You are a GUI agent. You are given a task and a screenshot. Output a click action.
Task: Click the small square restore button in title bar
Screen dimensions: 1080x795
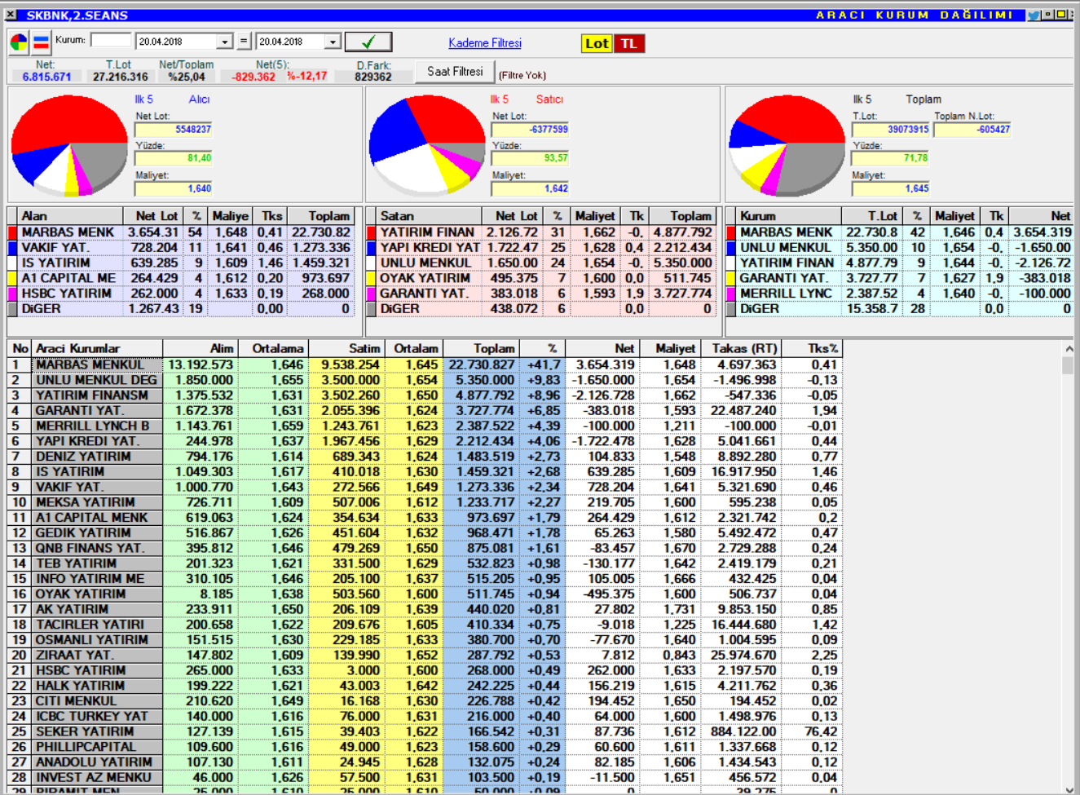(1047, 15)
